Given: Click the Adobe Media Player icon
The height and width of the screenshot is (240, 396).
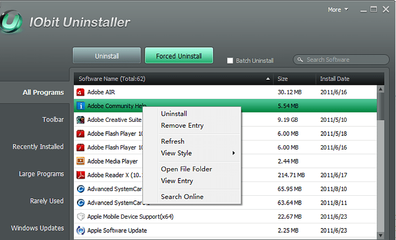Looking at the screenshot, I should coord(80,161).
